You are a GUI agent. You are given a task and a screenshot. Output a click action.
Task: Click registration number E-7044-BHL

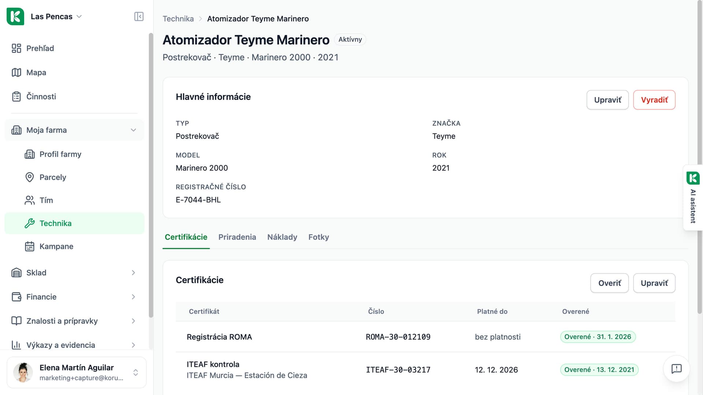(x=198, y=200)
